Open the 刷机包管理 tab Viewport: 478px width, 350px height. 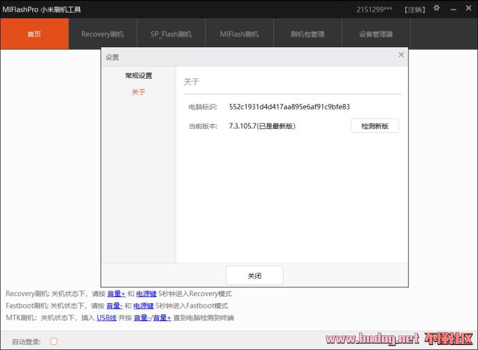click(x=307, y=34)
